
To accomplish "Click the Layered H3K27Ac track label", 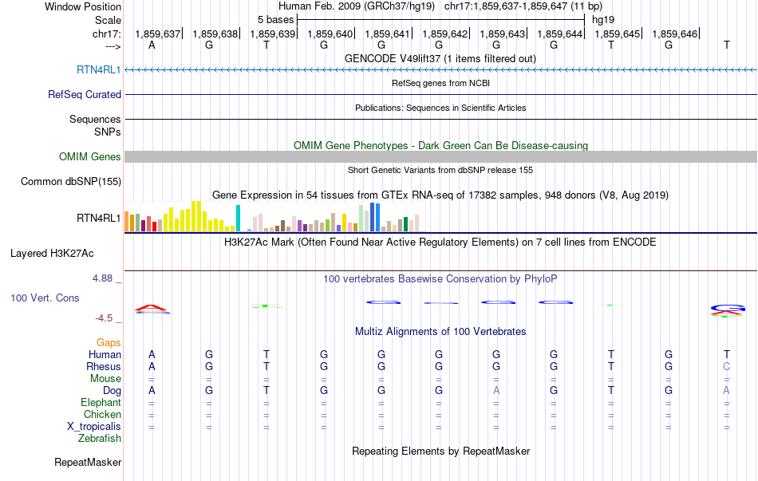I will coord(52,254).
